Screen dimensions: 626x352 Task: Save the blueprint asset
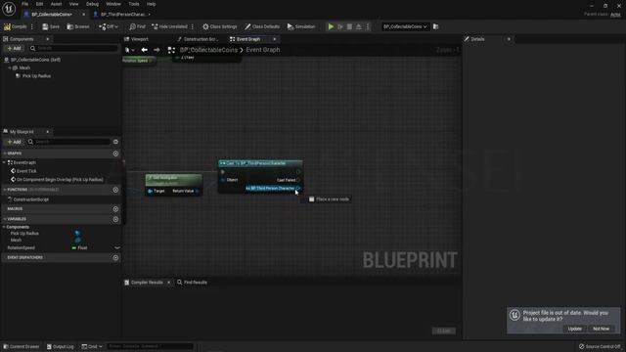point(51,26)
